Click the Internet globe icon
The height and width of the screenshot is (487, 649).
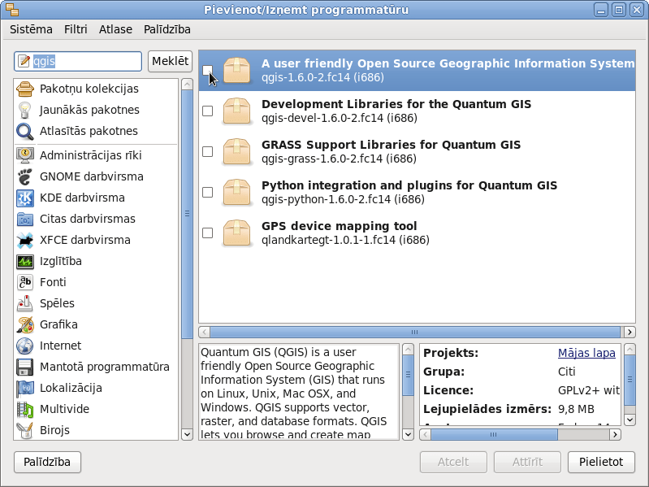(25, 346)
